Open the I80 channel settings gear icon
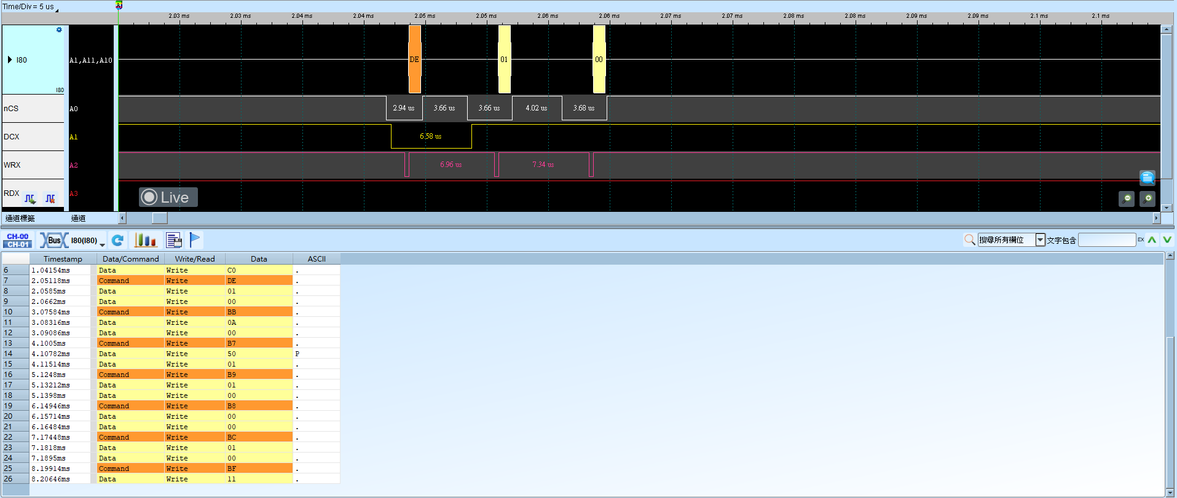 pyautogui.click(x=59, y=29)
